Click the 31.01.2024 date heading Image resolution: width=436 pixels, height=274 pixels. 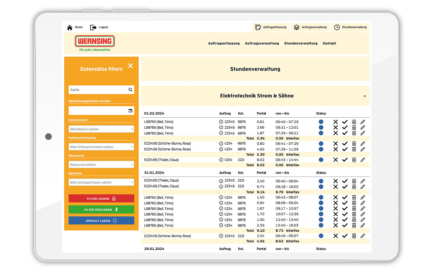154,173
